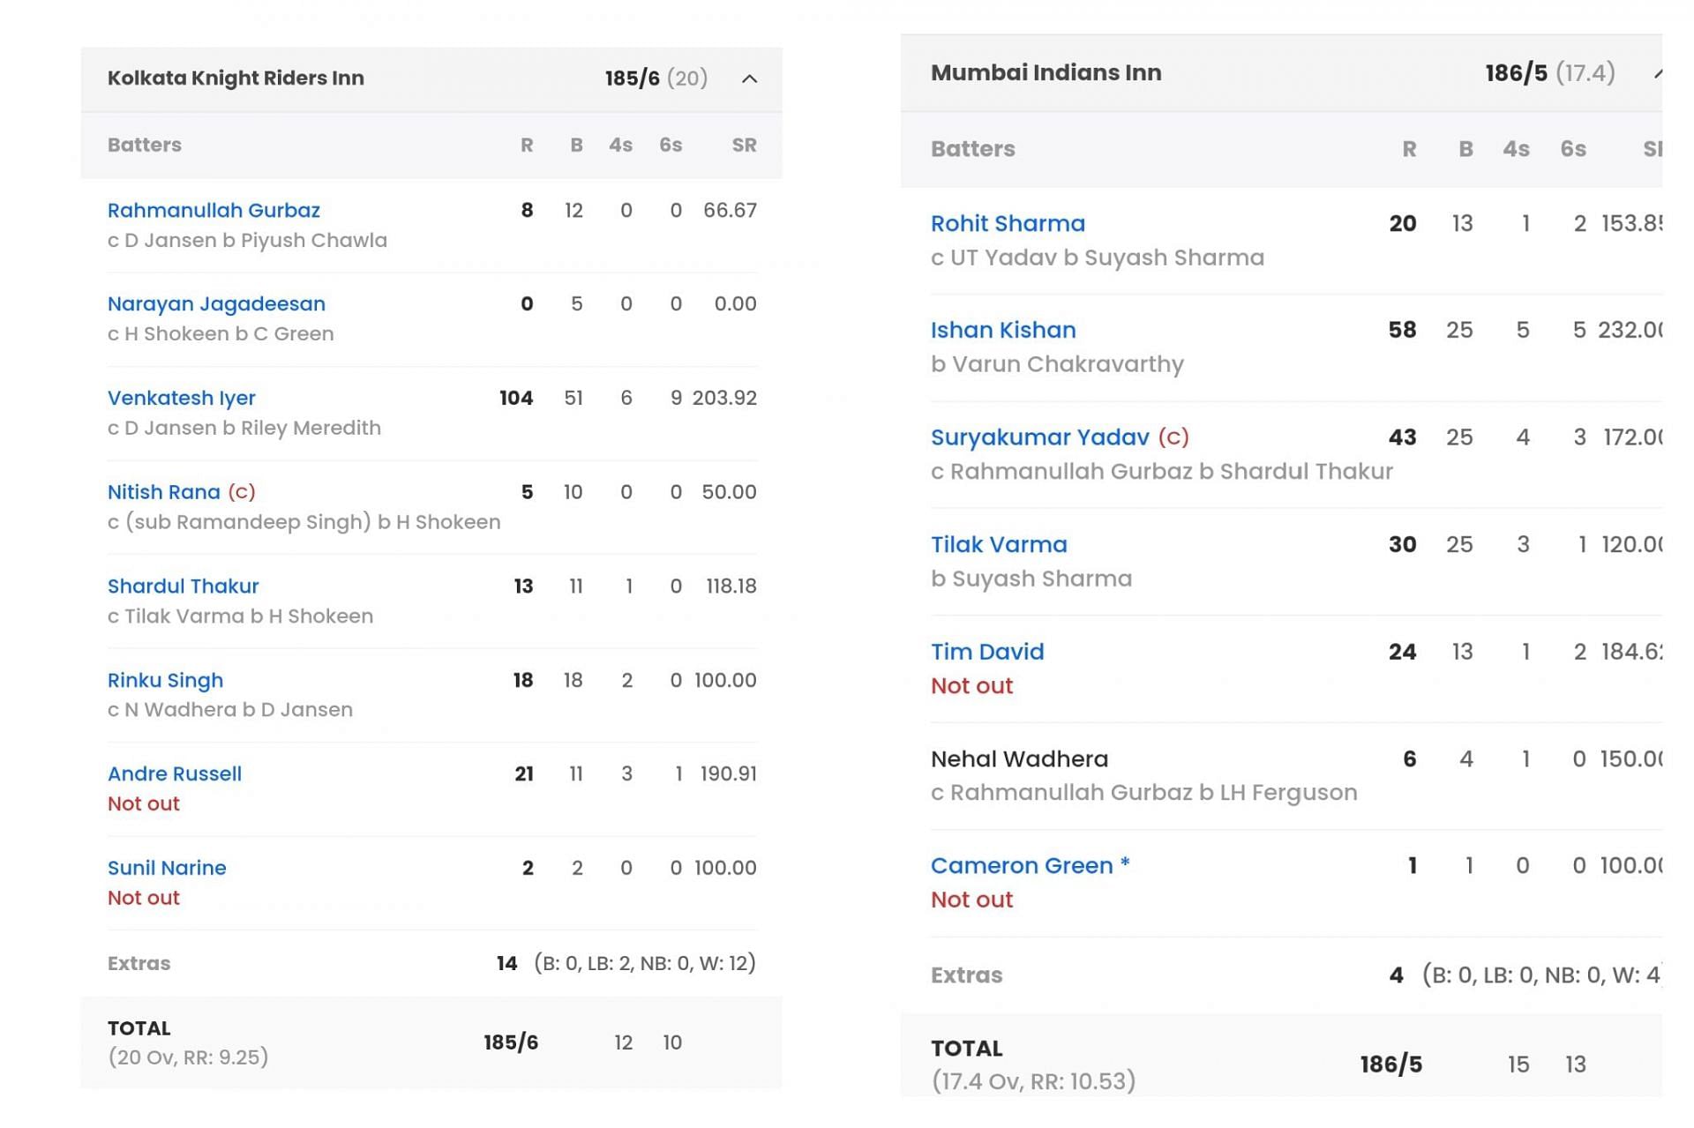Select KKR extras total 14

pos(506,963)
